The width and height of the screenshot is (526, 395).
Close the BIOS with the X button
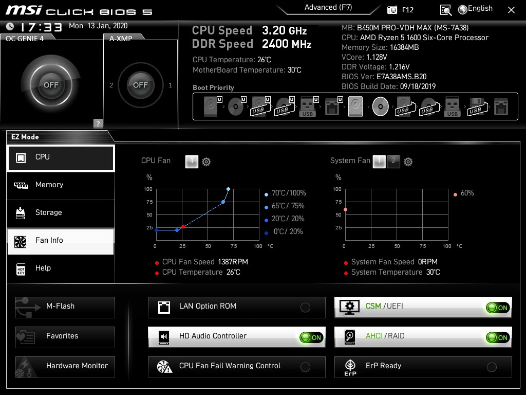point(511,10)
